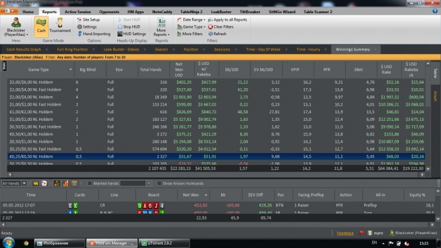The image size is (441, 248).
Task: Switch to the Active Session tab
Action: [x=77, y=12]
